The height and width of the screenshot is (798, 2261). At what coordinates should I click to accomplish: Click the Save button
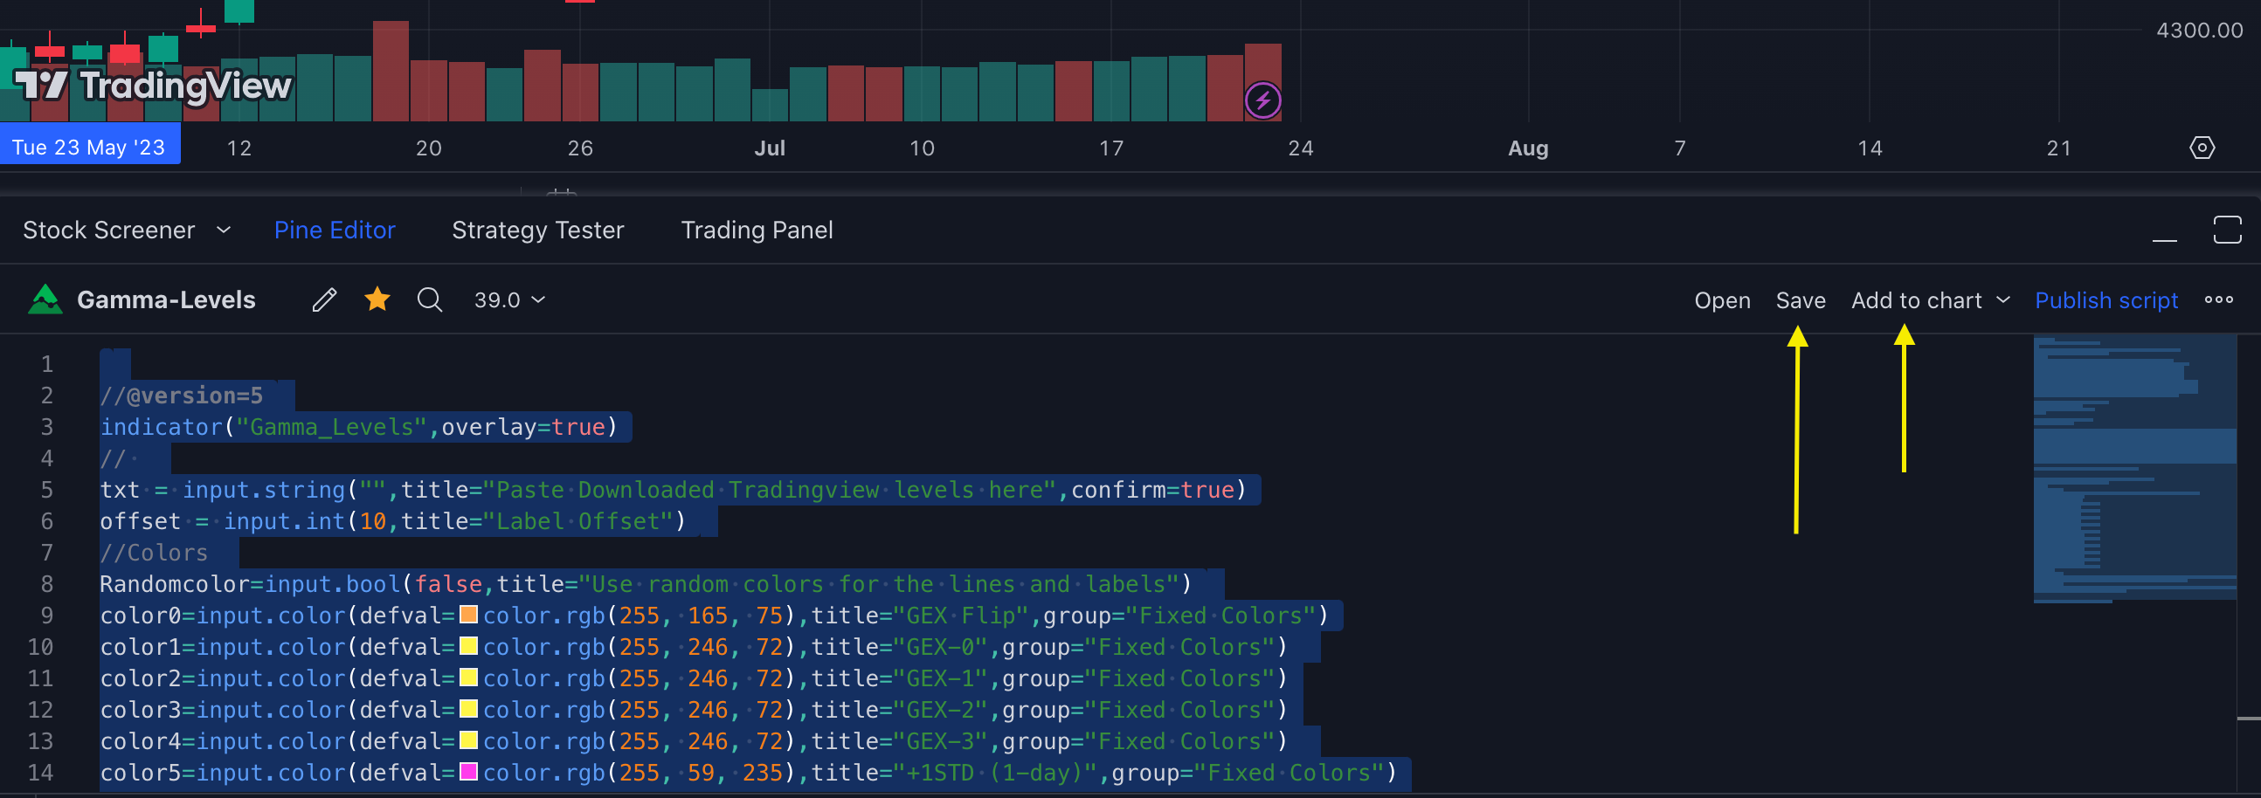point(1801,301)
